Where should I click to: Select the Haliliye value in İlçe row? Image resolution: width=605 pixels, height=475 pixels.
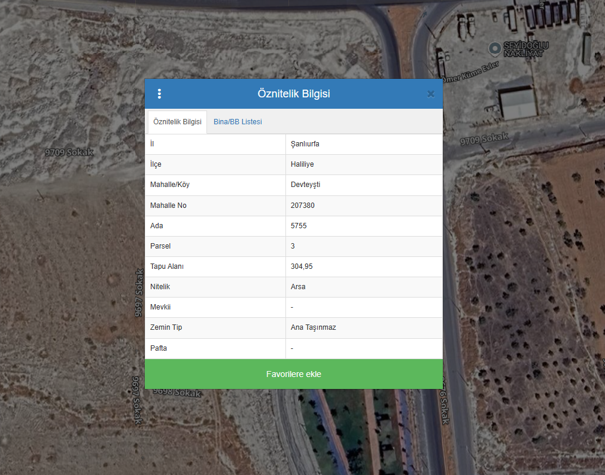[302, 164]
